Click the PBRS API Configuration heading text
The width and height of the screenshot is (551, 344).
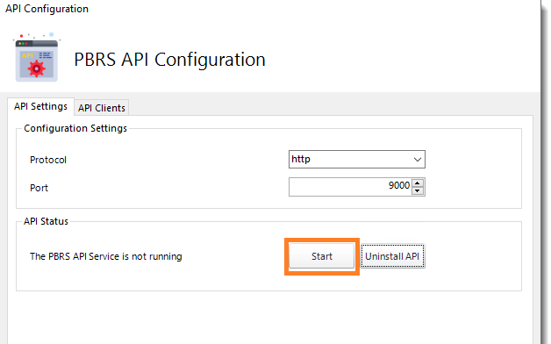pos(169,60)
